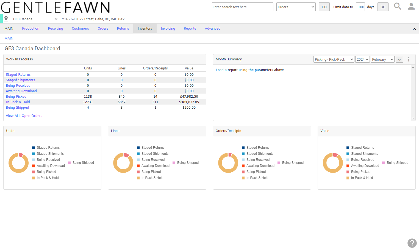Screen dimensions: 419x250
Task: Open the Receiving menu
Action: click(56, 29)
